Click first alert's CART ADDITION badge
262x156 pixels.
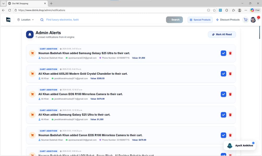tap(48, 49)
